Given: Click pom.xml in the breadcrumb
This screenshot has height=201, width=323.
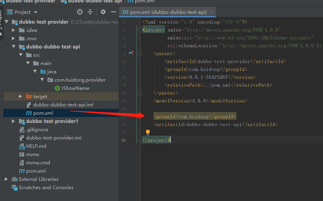Looking at the screenshot, I should [x=145, y=1].
